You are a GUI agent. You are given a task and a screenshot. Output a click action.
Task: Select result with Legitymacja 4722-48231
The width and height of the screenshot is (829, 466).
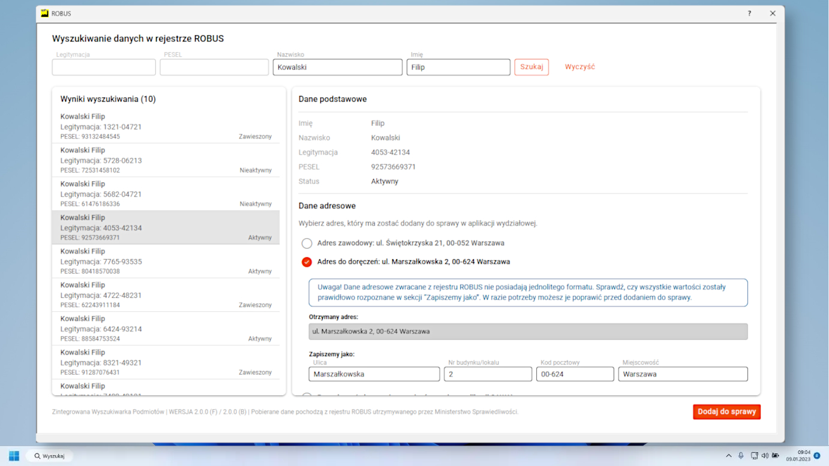pyautogui.click(x=166, y=294)
